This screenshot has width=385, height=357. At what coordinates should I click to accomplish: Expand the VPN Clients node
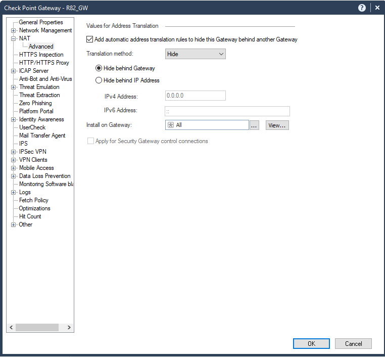point(13,160)
